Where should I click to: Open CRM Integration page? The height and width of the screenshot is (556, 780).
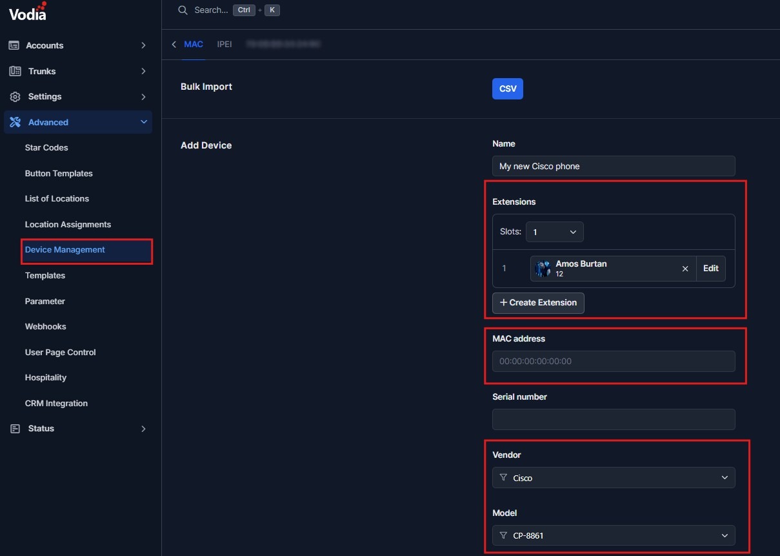coord(56,404)
